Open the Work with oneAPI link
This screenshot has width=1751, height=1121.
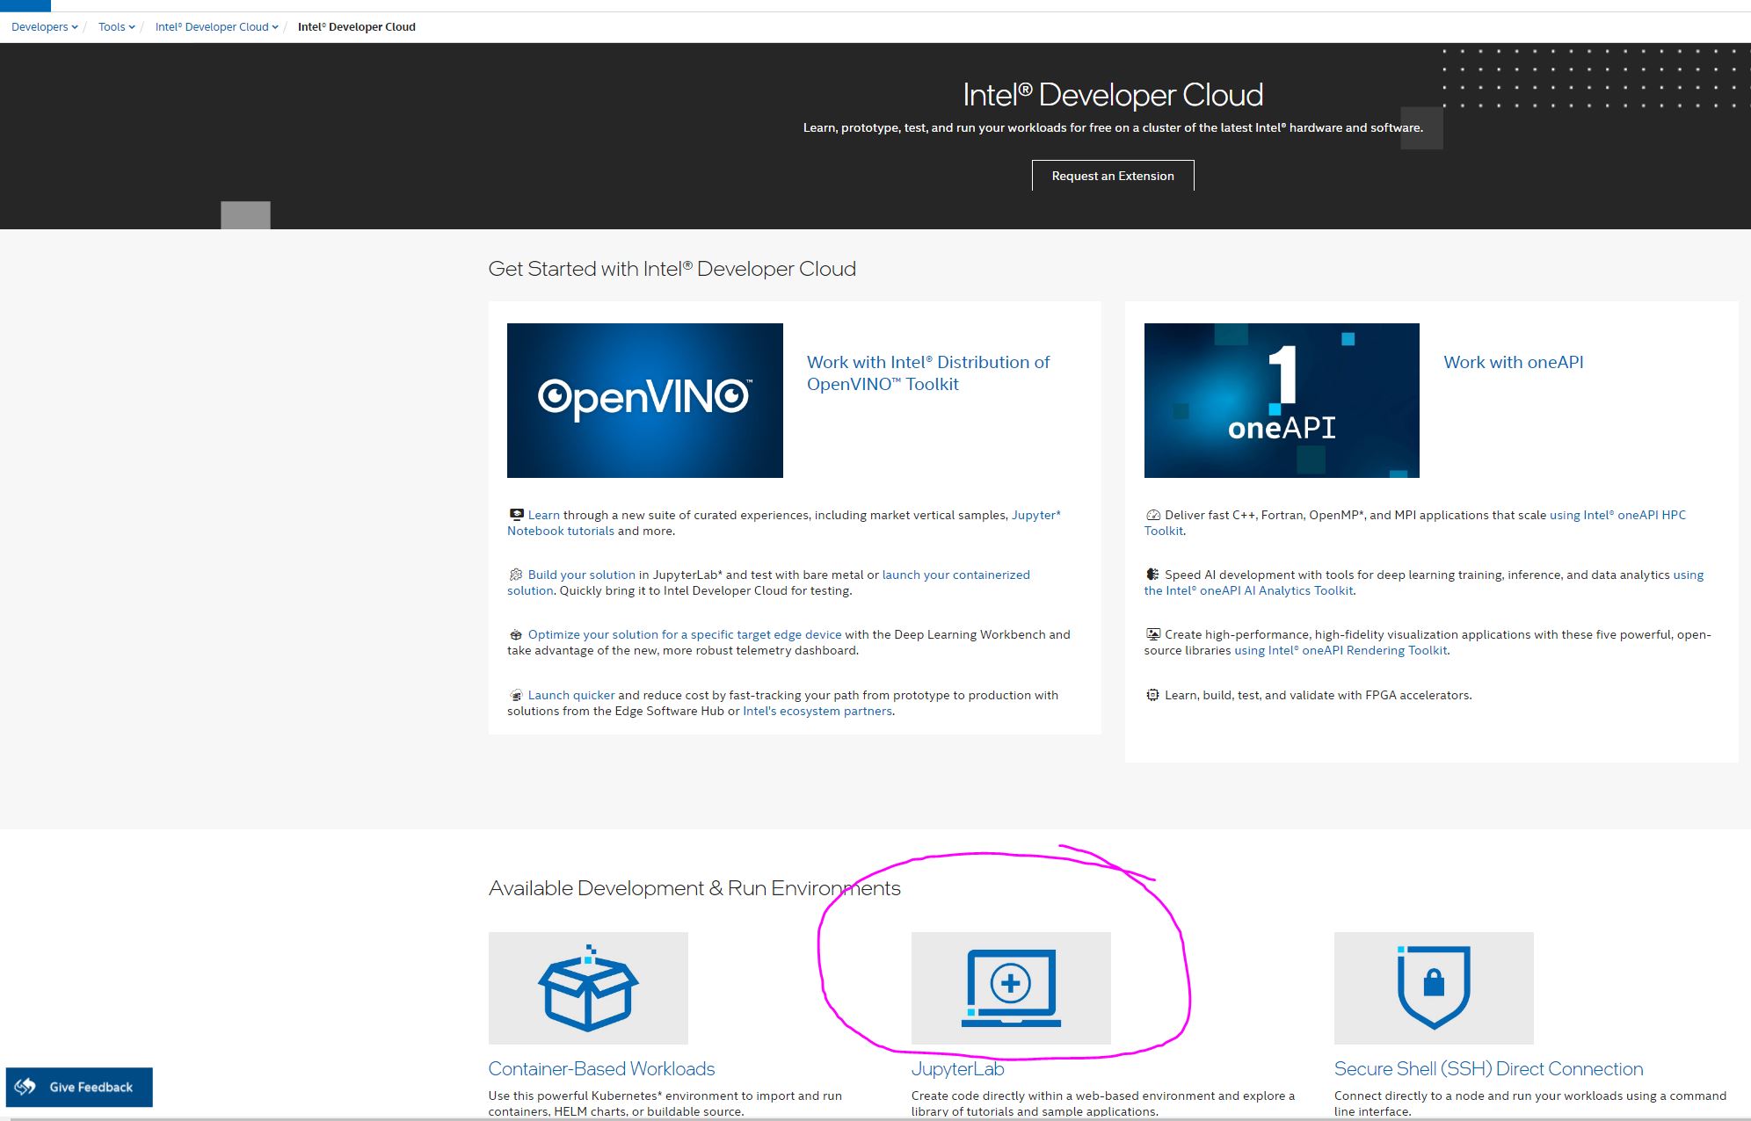point(1512,361)
